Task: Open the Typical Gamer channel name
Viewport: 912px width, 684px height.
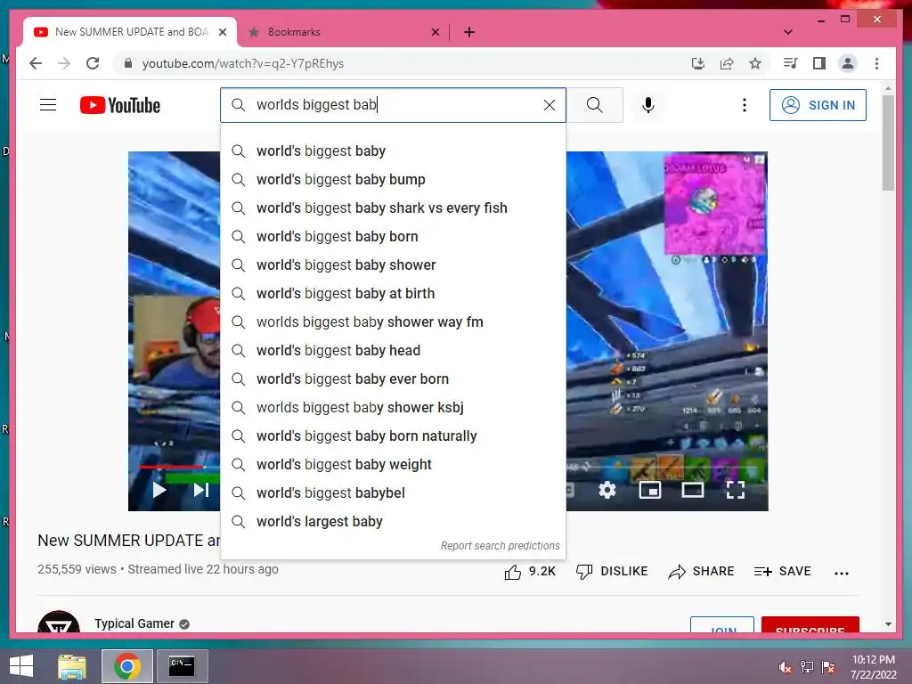Action: point(134,623)
